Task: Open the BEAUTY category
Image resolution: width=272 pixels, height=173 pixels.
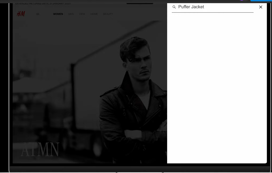Action: tap(108, 14)
